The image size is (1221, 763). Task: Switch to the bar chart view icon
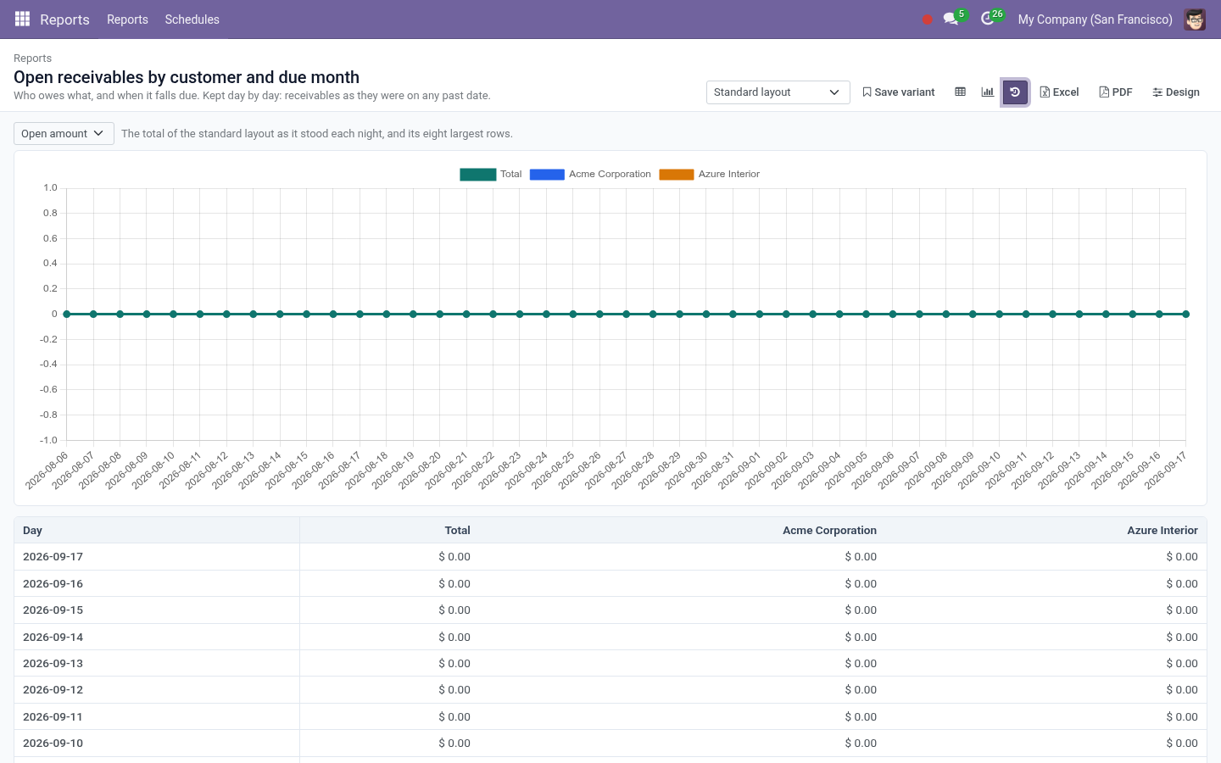point(987,92)
